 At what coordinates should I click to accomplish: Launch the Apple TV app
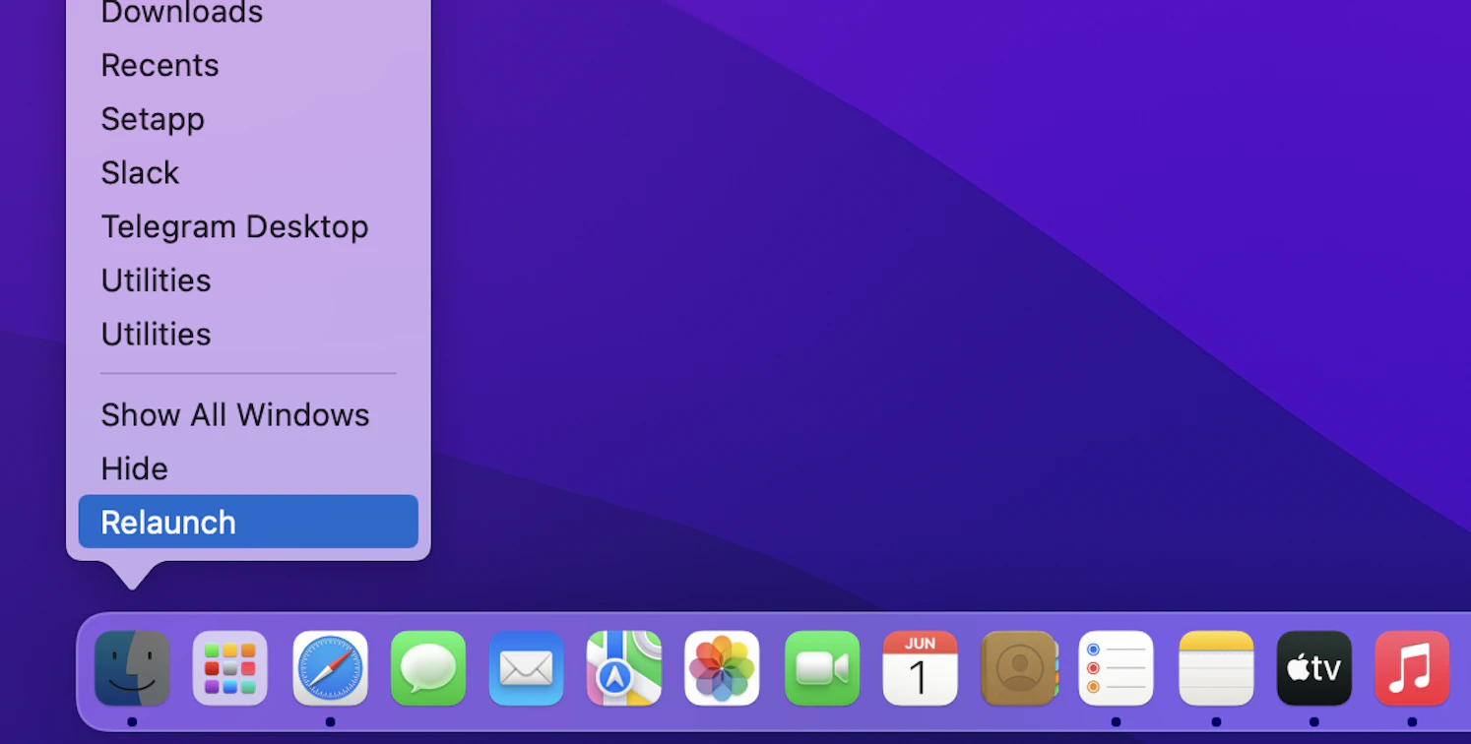[x=1313, y=669]
